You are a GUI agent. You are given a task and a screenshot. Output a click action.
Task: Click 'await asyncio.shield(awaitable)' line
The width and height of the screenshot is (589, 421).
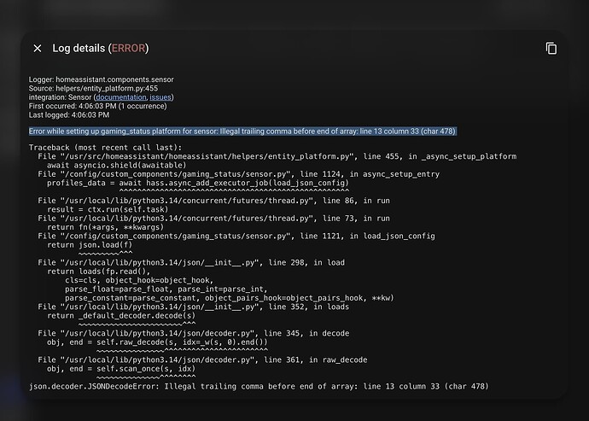[116, 166]
